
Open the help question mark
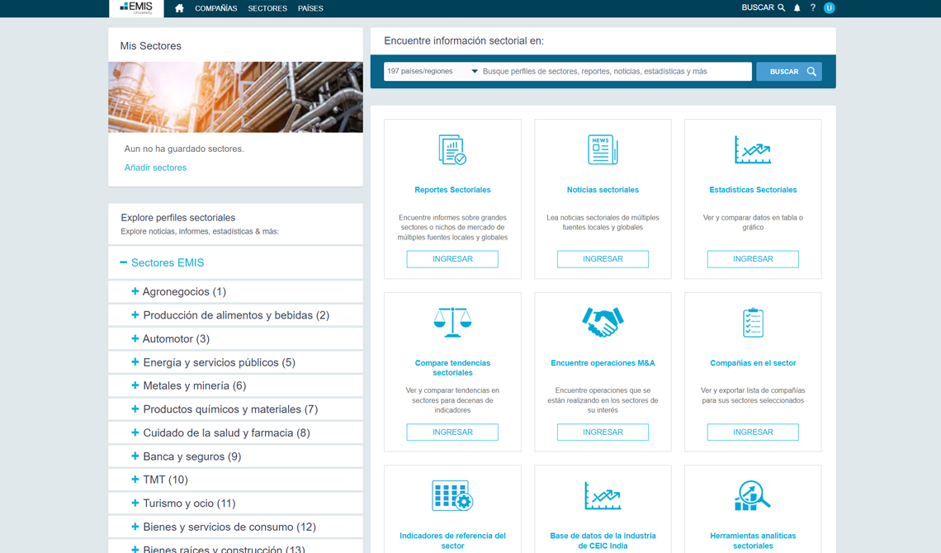812,7
